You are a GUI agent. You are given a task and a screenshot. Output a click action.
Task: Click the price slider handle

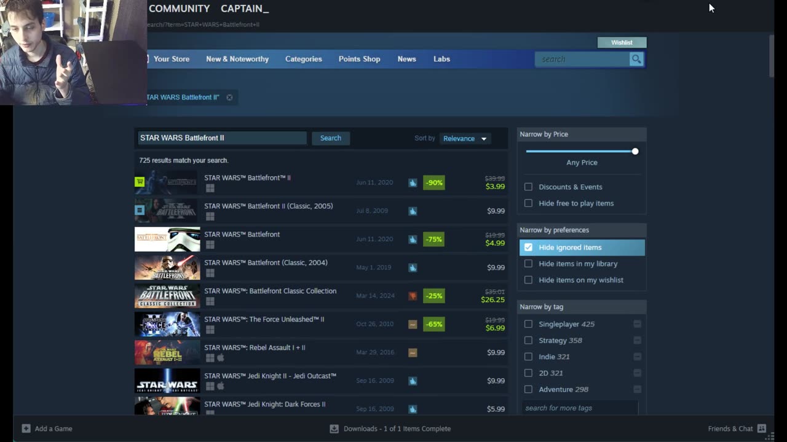pyautogui.click(x=635, y=151)
